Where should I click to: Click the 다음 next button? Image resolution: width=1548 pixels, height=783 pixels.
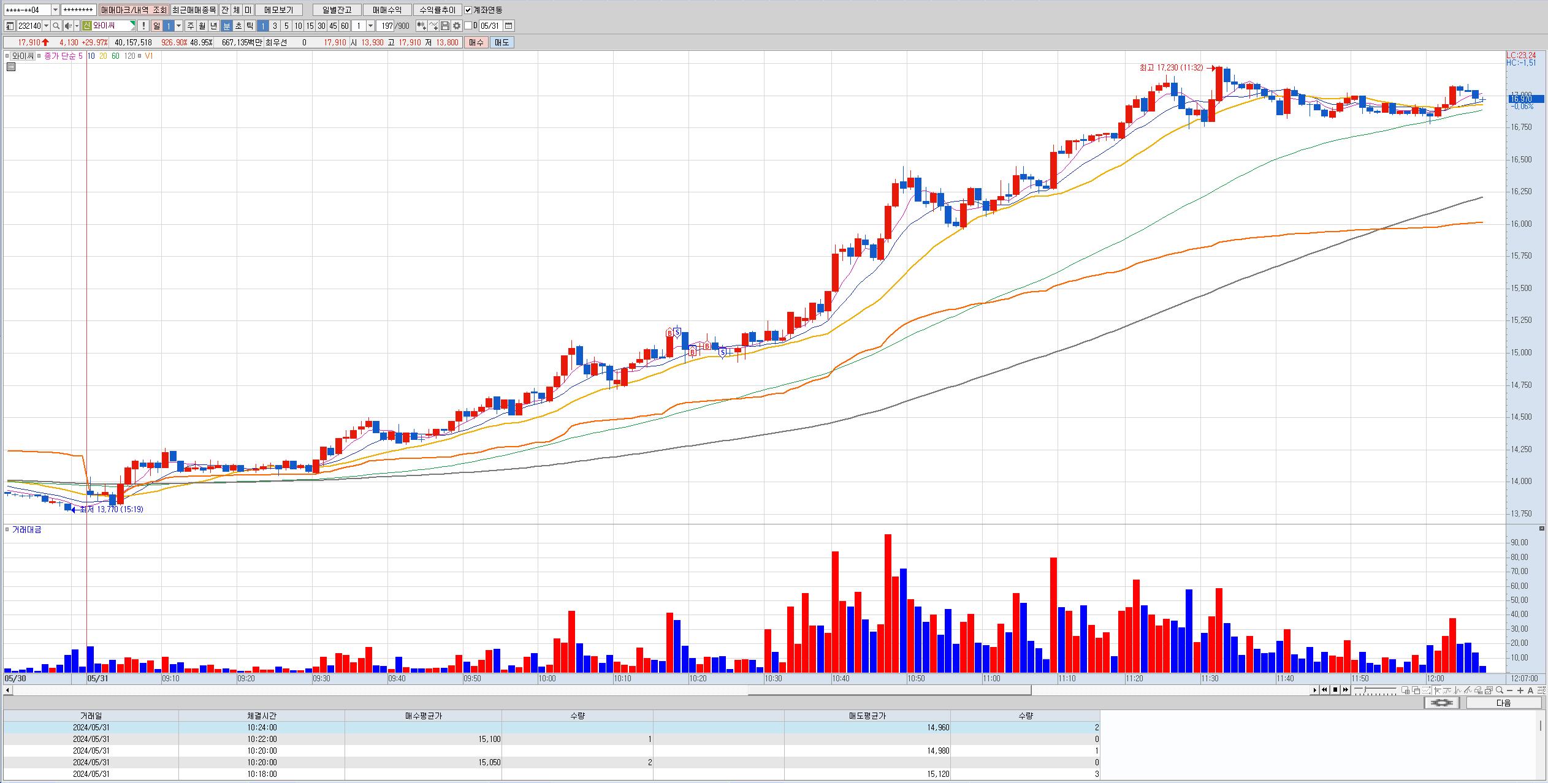pyautogui.click(x=1503, y=703)
